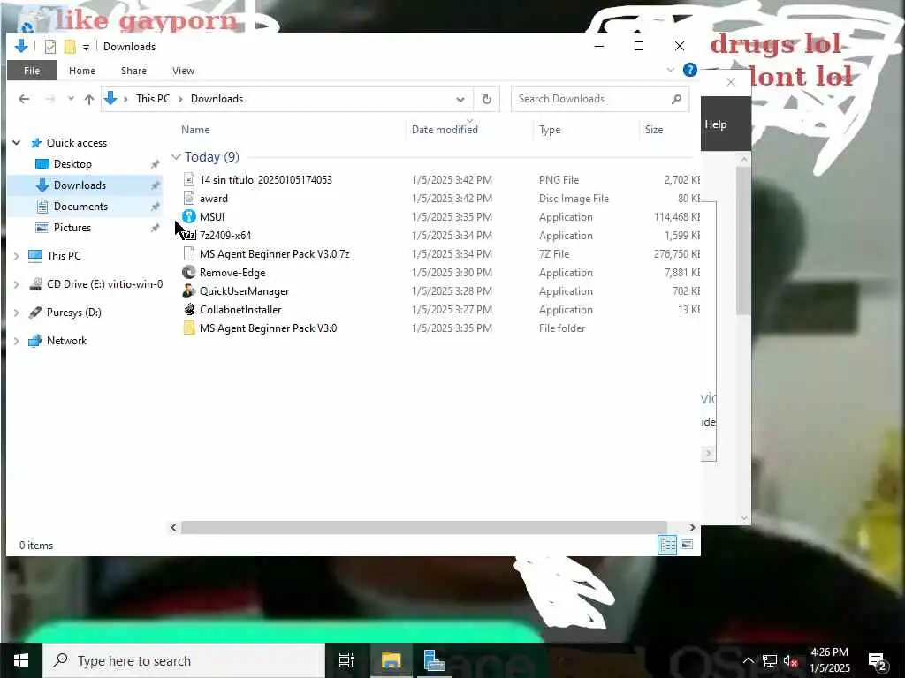Open the File menu tab
Viewport: 905px width, 678px height.
point(32,71)
